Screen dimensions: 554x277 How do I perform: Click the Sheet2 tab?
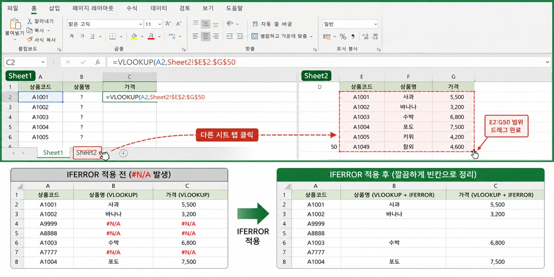pos(87,153)
